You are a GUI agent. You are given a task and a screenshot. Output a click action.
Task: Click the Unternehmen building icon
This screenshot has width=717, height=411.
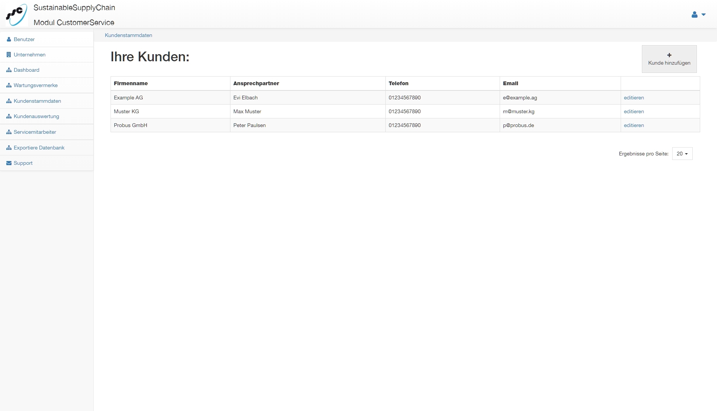coord(9,55)
